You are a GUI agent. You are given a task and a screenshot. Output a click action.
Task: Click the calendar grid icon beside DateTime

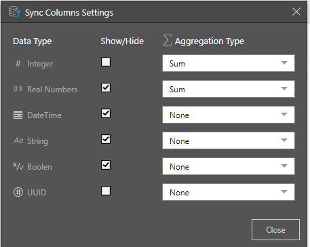pyautogui.click(x=18, y=115)
